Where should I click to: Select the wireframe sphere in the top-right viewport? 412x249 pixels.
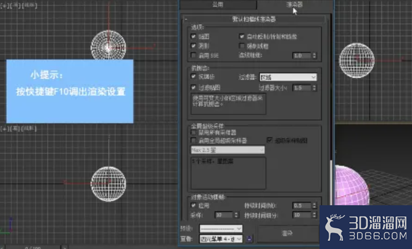(356, 60)
